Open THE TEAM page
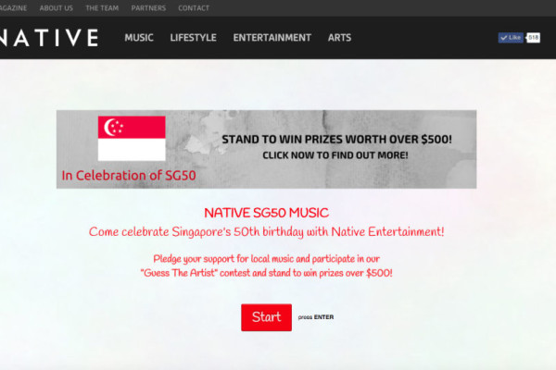This screenshot has height=370, width=556. coord(102,8)
